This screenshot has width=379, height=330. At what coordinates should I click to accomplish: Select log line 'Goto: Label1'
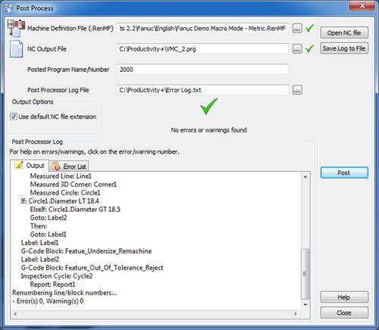click(x=49, y=235)
